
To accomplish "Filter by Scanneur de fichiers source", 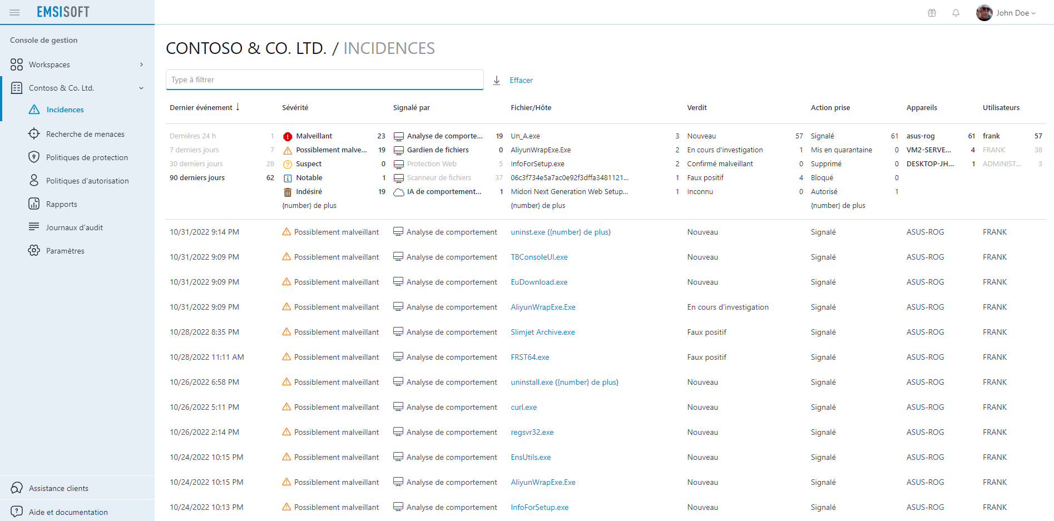I will tap(439, 177).
